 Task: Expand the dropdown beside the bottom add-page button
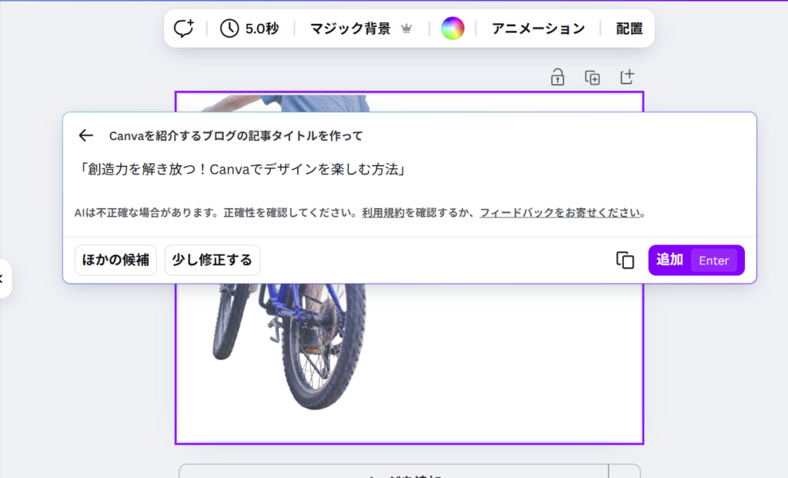(624, 472)
